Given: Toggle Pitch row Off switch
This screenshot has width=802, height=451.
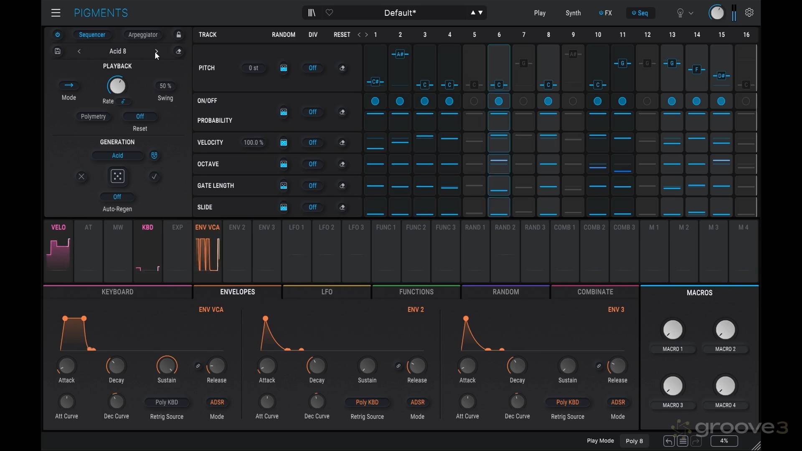Looking at the screenshot, I should 313,68.
